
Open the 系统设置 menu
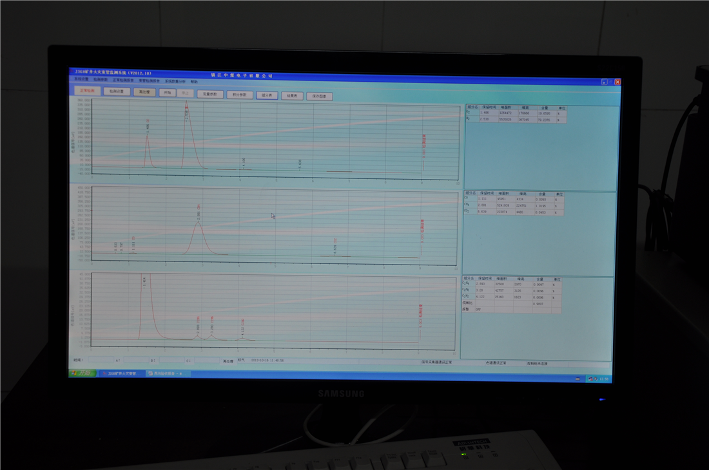tap(81, 79)
